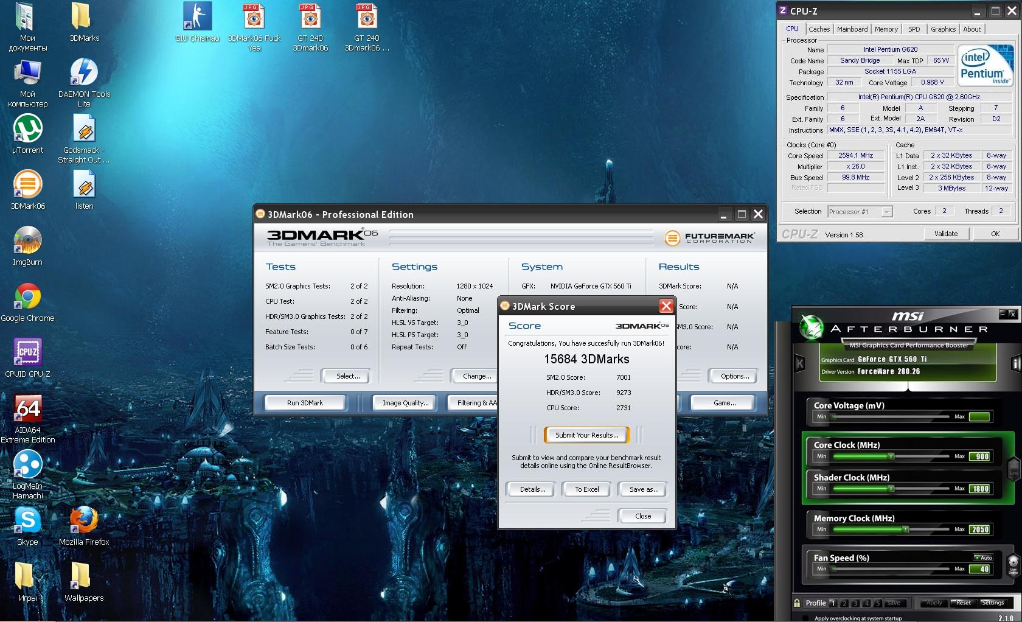
Task: Open Google Chrome desktop shortcut
Action: tap(27, 302)
